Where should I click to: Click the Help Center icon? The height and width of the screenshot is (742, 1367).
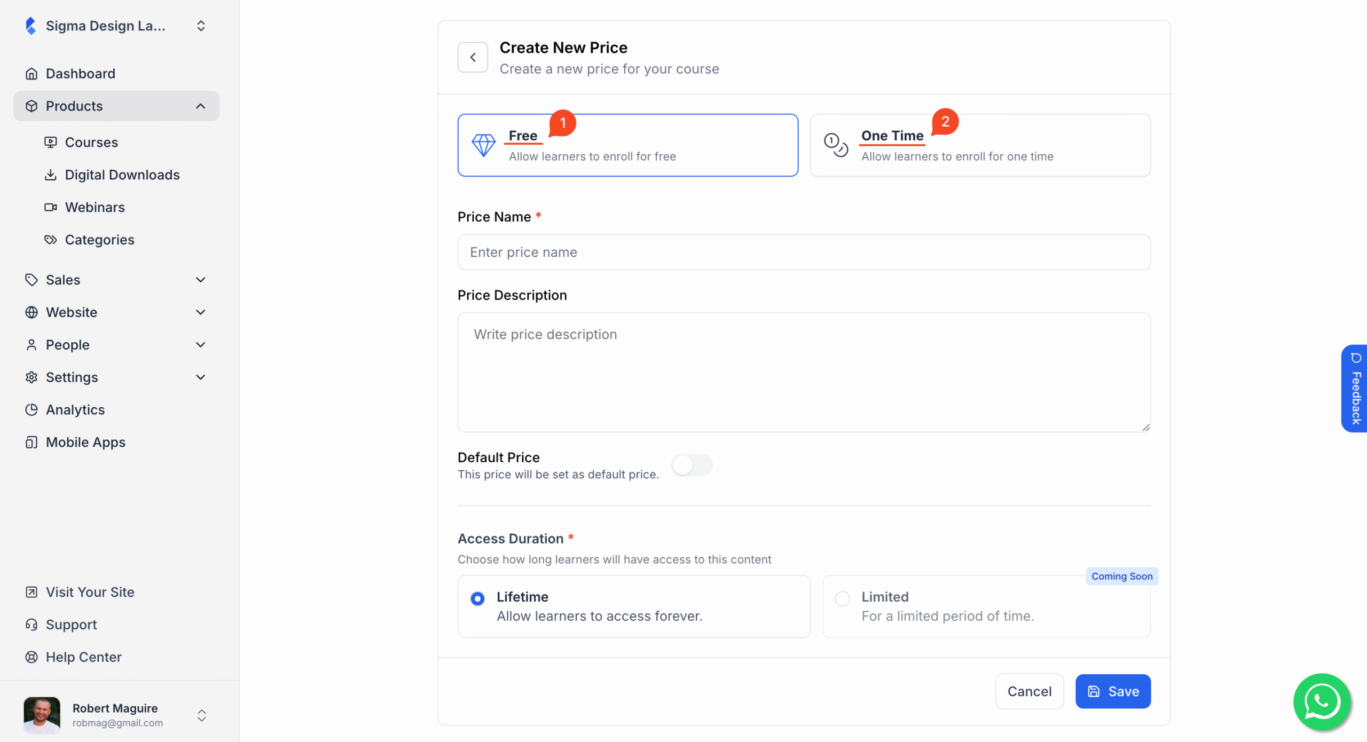point(32,657)
